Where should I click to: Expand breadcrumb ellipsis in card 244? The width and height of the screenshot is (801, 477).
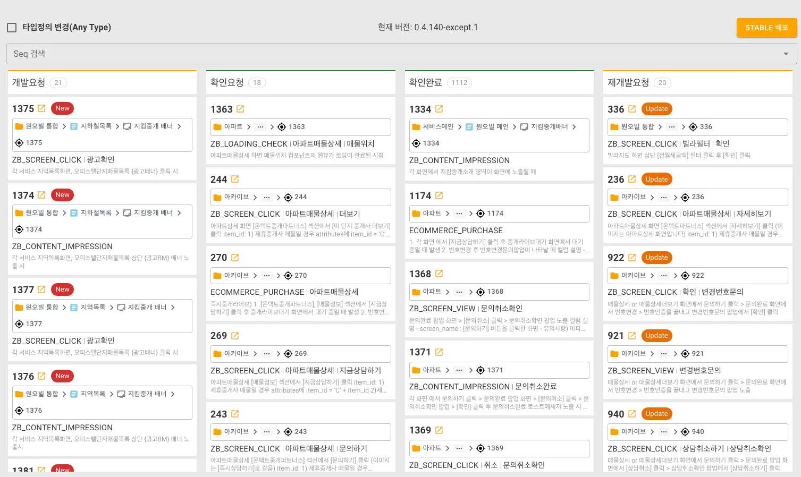[x=267, y=197]
